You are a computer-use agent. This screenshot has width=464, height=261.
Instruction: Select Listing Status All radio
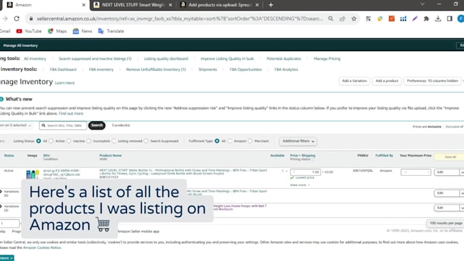click(38, 141)
